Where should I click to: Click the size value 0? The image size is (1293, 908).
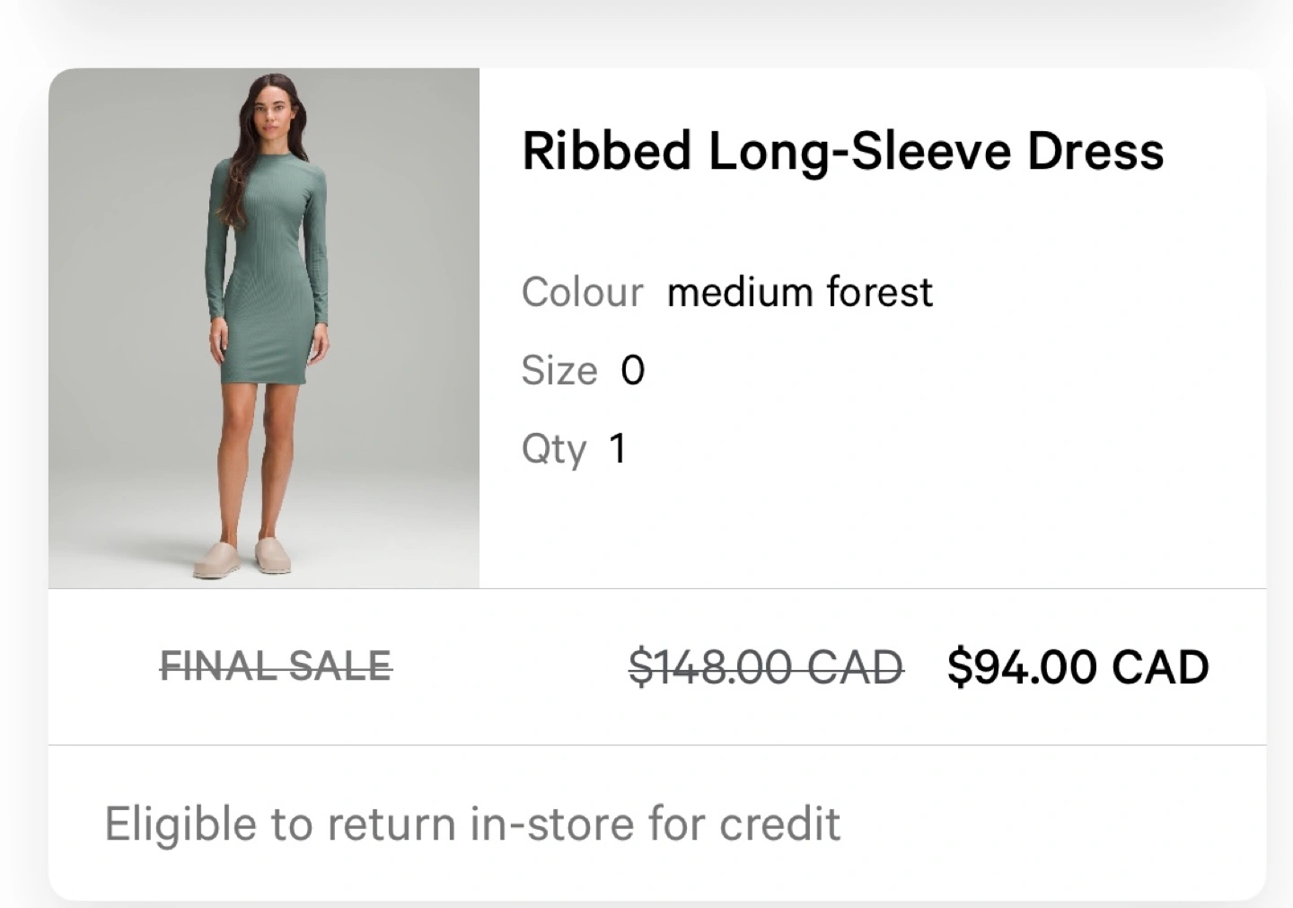click(633, 371)
